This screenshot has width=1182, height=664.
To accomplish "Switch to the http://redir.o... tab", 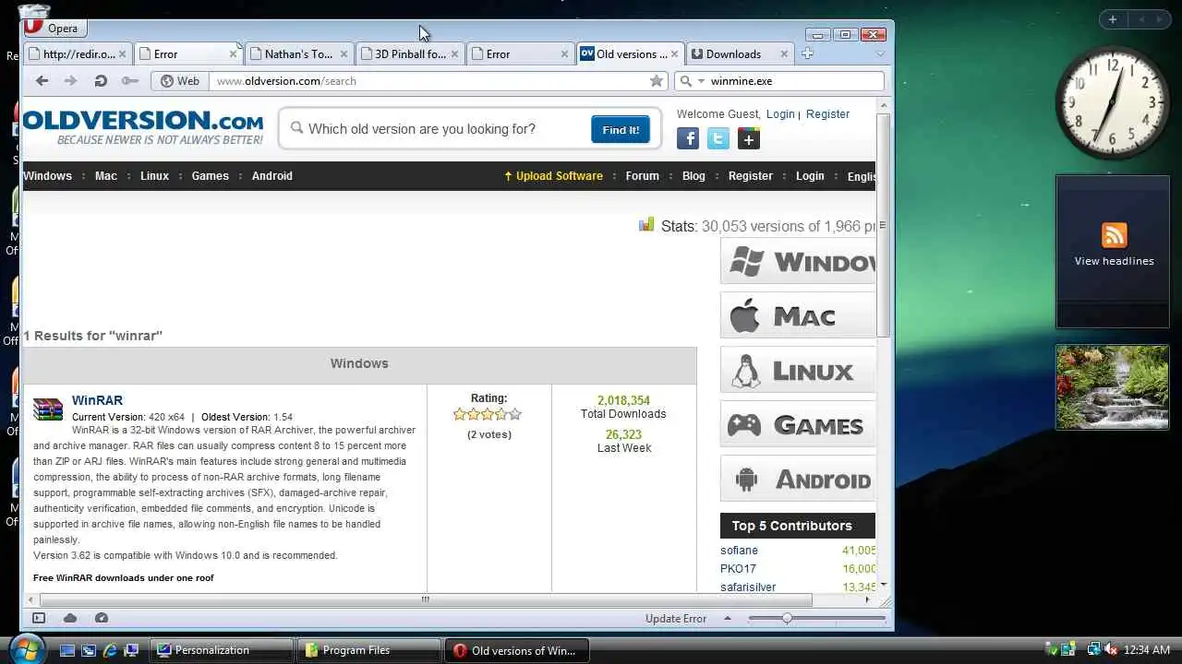I will pyautogui.click(x=78, y=54).
